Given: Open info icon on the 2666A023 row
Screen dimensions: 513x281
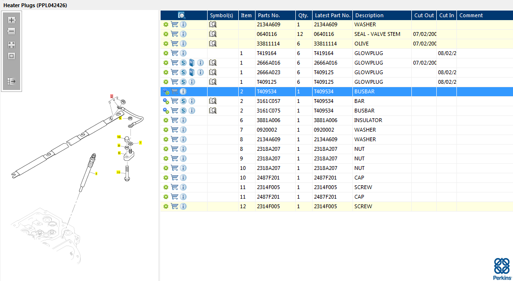Looking at the screenshot, I should (x=200, y=72).
